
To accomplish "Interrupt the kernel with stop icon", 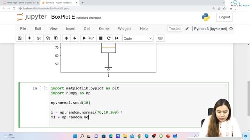I will 101,38.
